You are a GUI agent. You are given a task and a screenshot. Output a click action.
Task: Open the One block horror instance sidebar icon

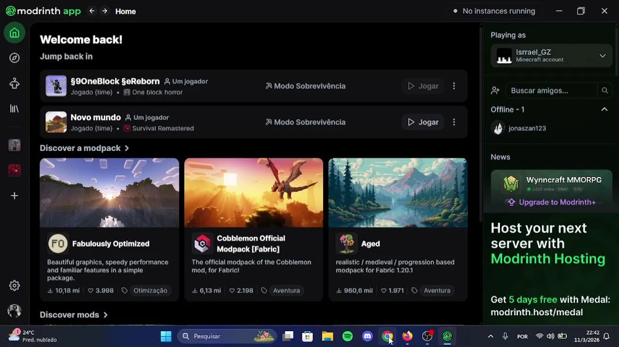pyautogui.click(x=14, y=146)
